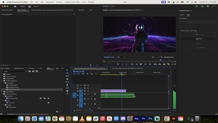Collapse the Audio Transitions folder
218x123 pixels.
pyautogui.click(x=2, y=81)
